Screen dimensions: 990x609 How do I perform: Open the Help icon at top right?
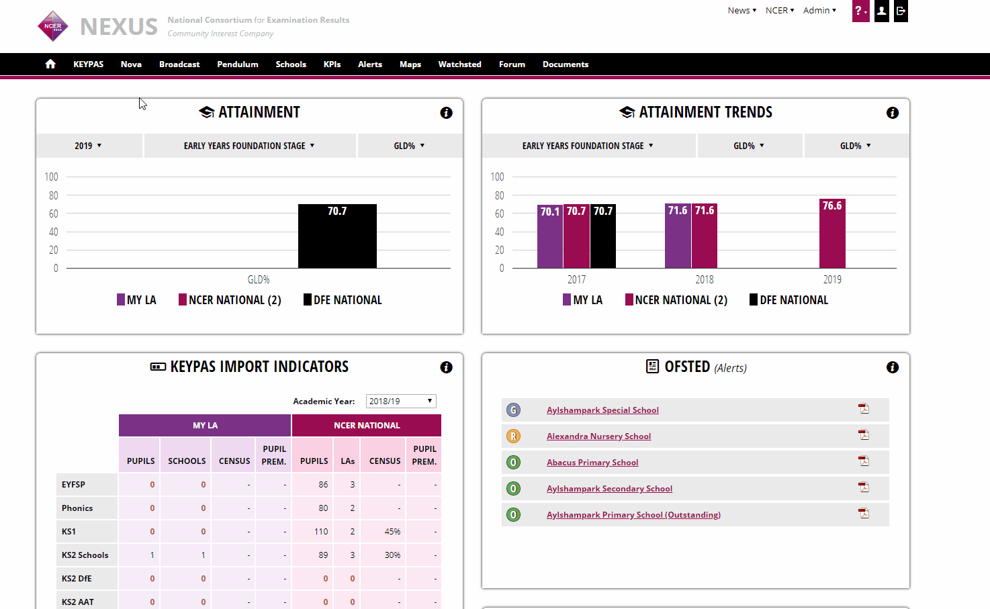[860, 11]
